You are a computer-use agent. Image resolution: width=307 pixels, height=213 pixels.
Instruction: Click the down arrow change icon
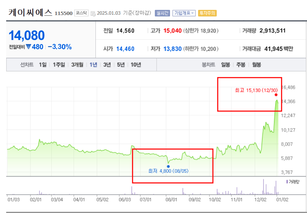click(29, 47)
